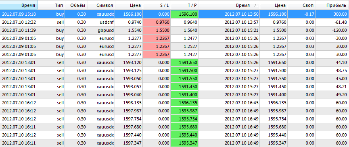Click the profit value 49.20

pos(342,95)
